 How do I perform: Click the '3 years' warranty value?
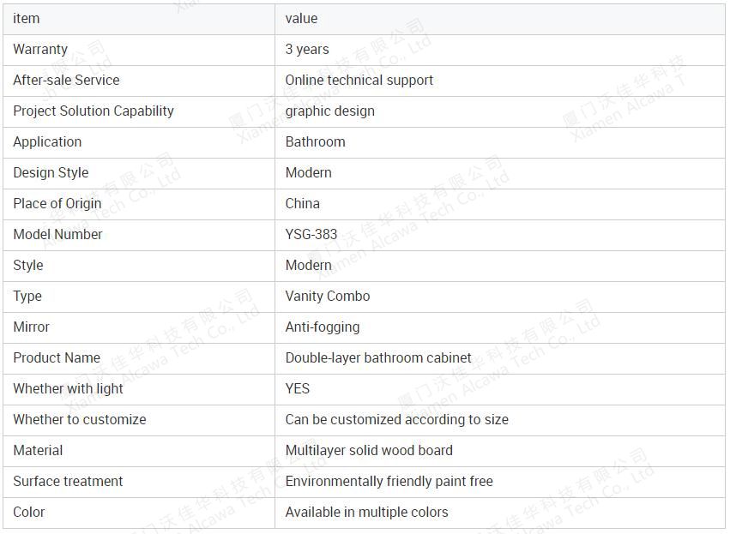tap(307, 50)
